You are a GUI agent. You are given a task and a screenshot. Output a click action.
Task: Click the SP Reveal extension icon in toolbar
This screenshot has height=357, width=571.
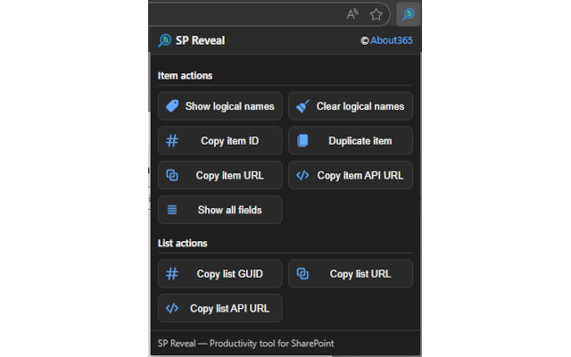409,14
